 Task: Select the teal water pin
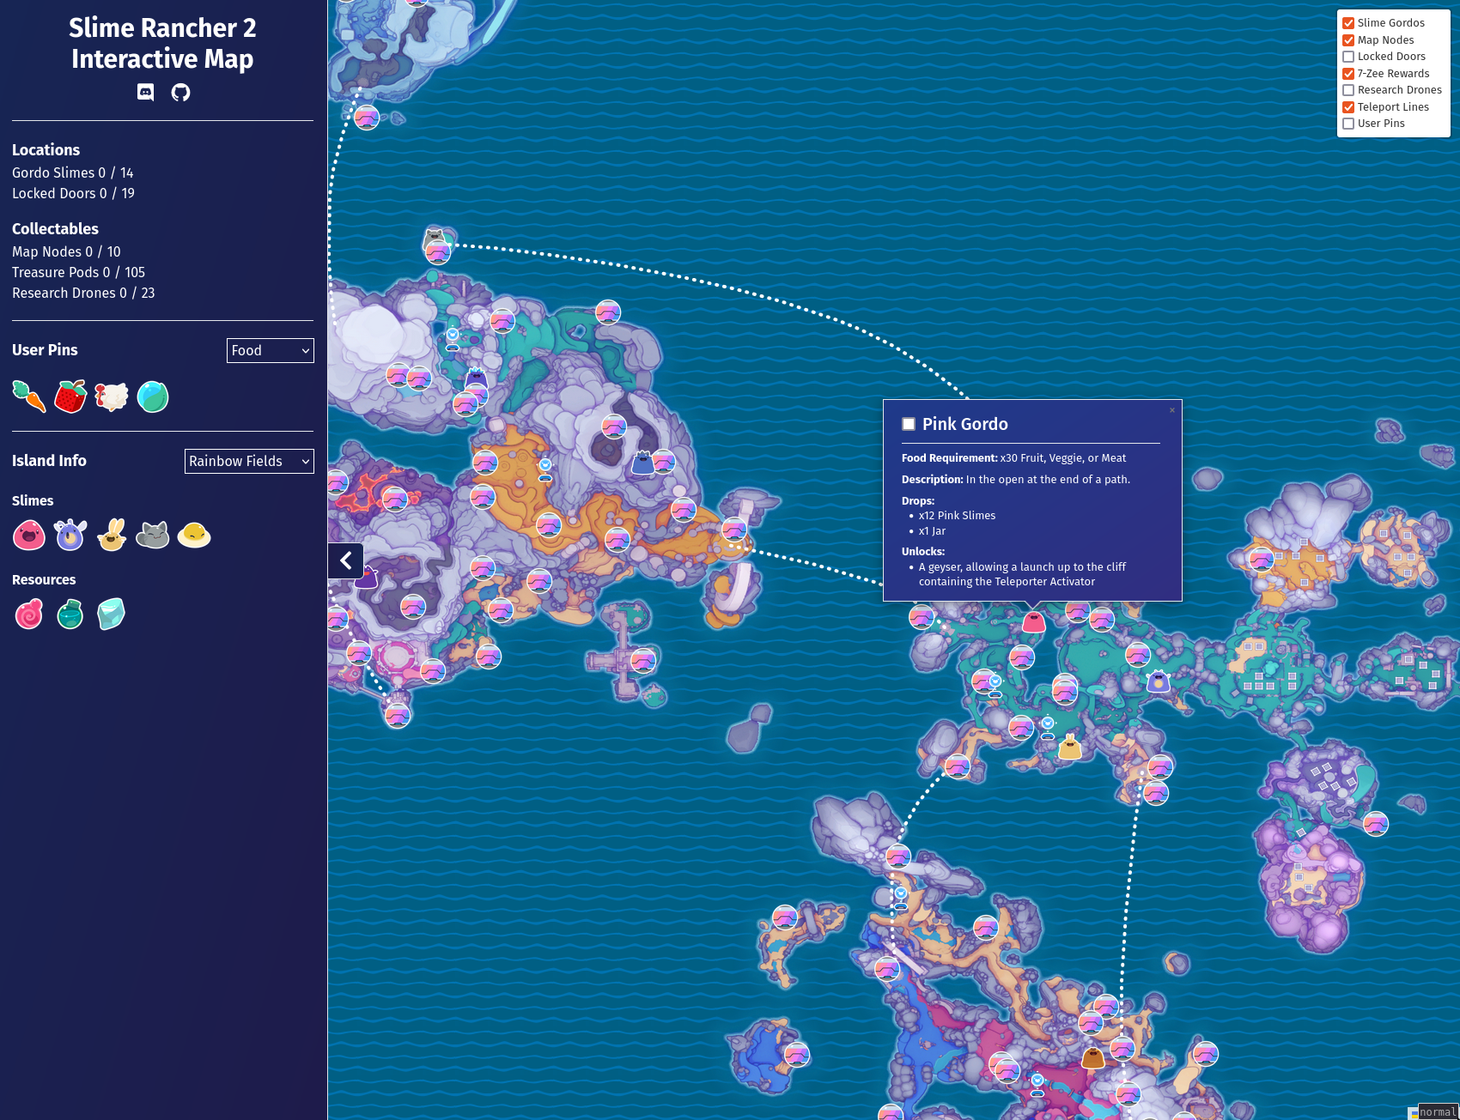tap(153, 397)
